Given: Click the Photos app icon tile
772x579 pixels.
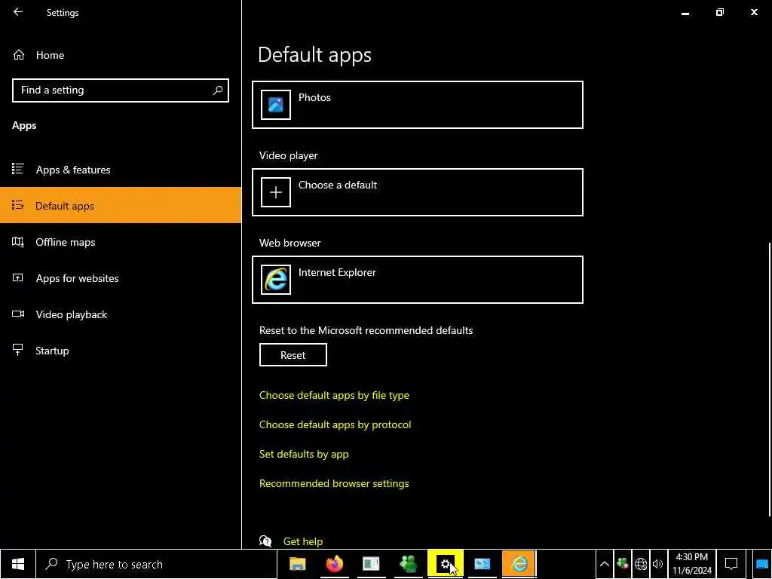Looking at the screenshot, I should tap(276, 104).
